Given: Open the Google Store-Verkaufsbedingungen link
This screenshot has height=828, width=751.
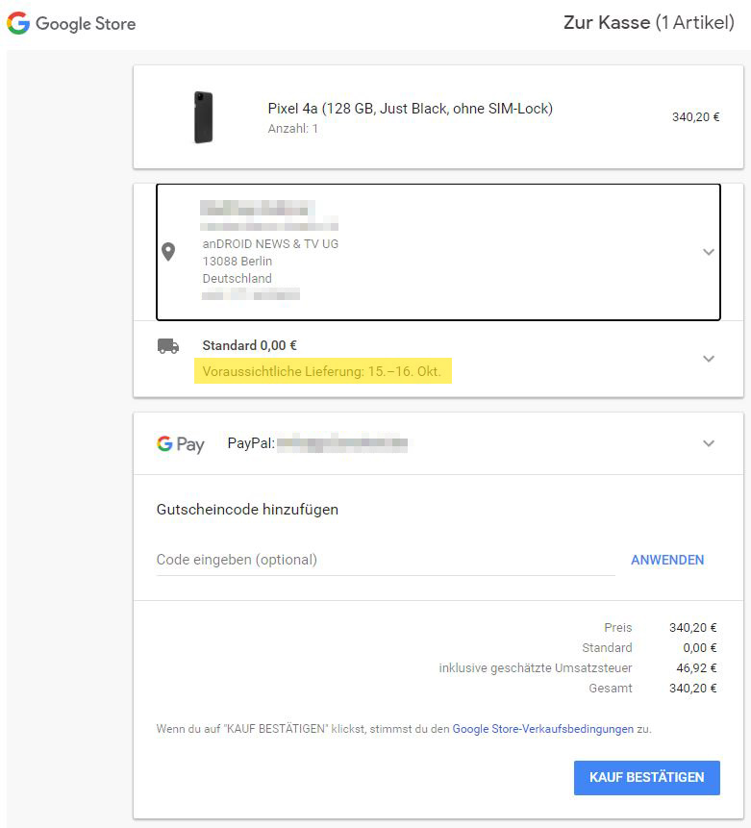Looking at the screenshot, I should [542, 729].
